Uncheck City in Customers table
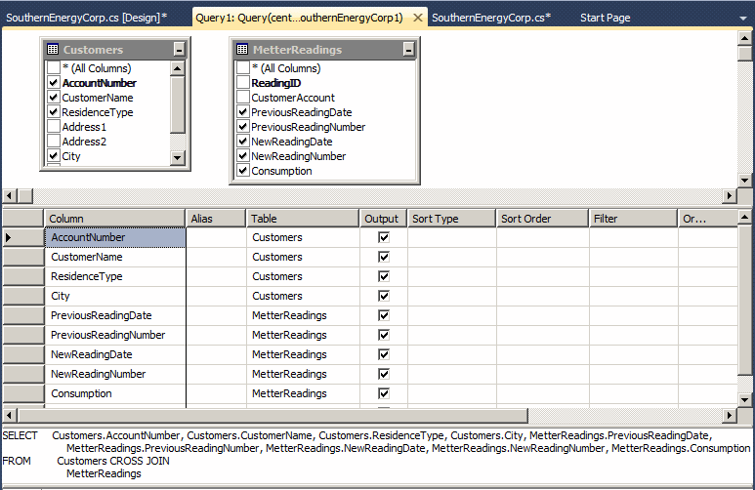Image resolution: width=755 pixels, height=490 pixels. 54,156
